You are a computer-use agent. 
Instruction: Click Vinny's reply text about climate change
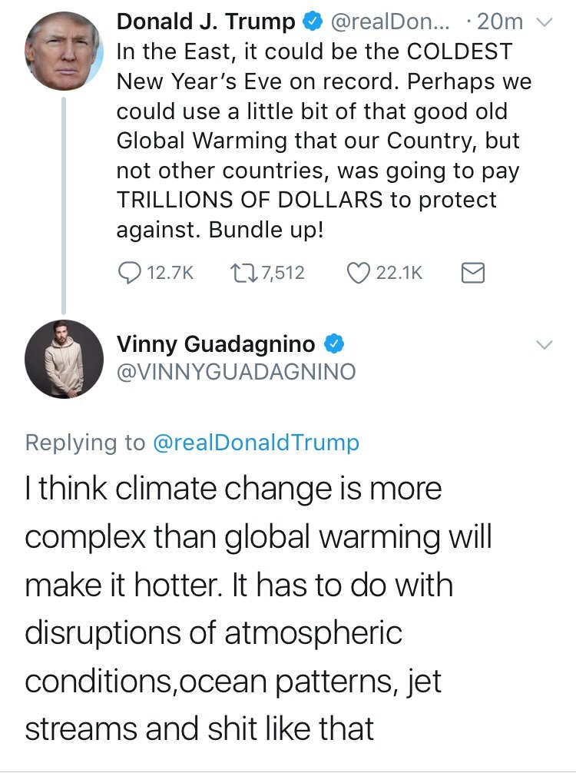pyautogui.click(x=253, y=607)
